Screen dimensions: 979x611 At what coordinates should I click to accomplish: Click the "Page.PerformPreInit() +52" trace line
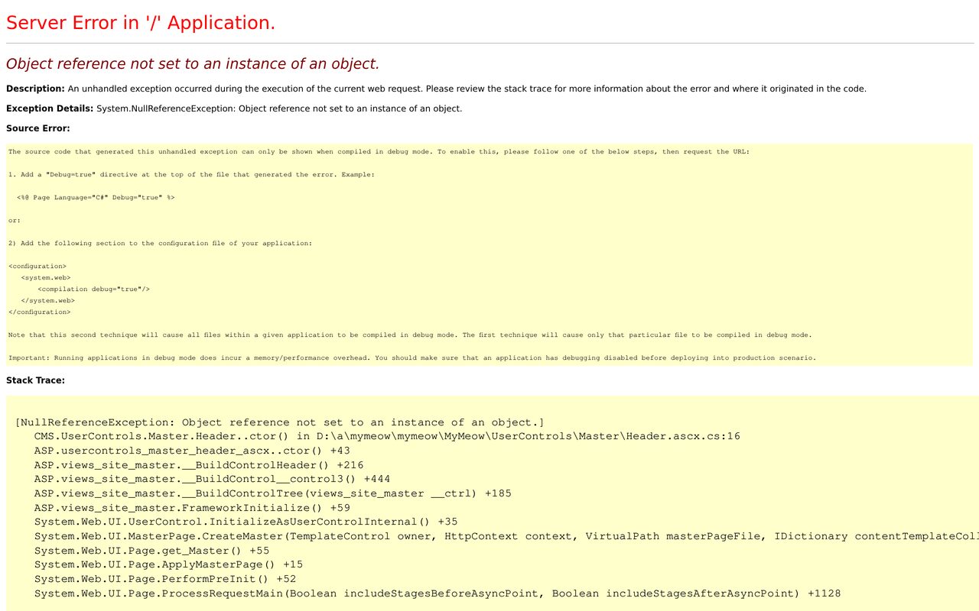(x=165, y=579)
